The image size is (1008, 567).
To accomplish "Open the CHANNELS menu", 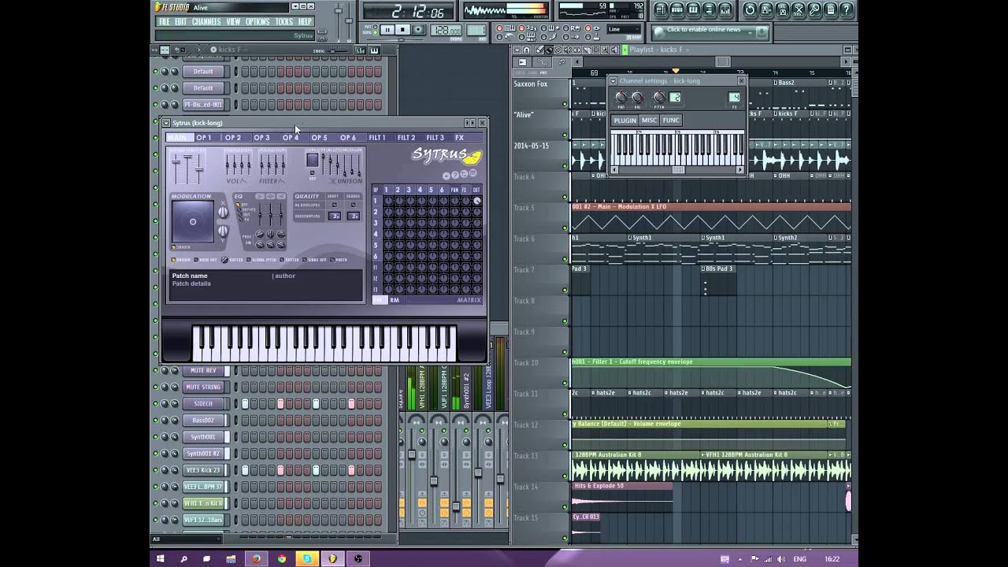I will (x=206, y=21).
